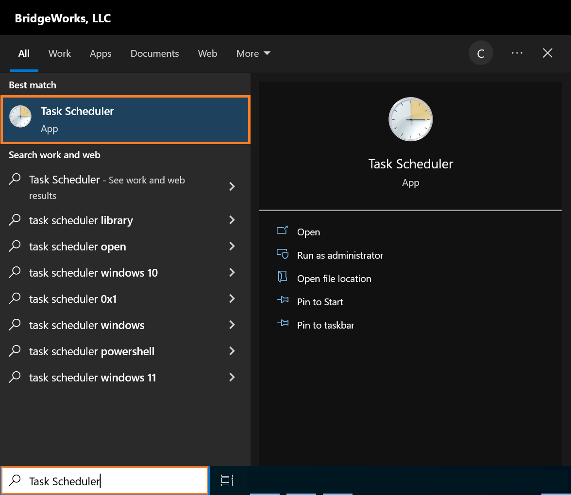This screenshot has width=571, height=495.
Task: Click search icon beside 'task scheduler windows 10'
Action: (x=15, y=272)
